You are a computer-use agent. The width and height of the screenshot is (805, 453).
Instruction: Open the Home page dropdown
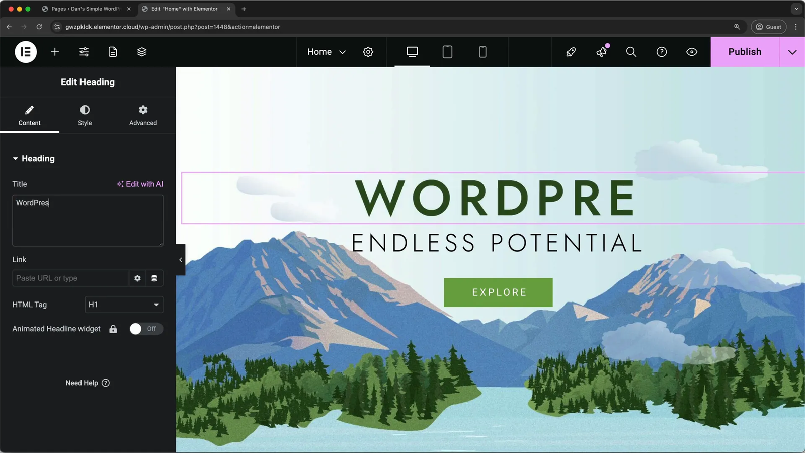pos(327,52)
